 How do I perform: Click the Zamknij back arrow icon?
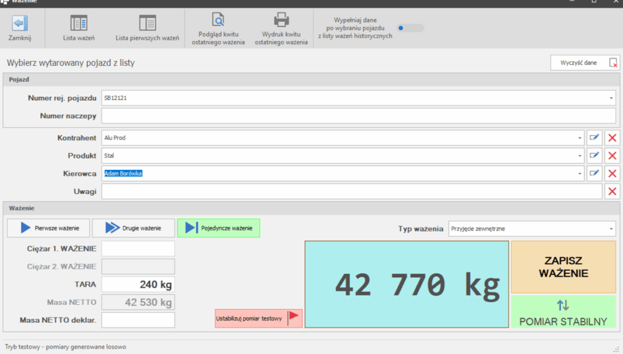(x=19, y=23)
